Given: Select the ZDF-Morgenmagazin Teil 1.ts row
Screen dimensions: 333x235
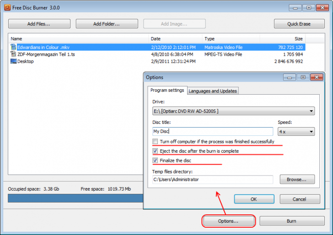Looking at the screenshot, I should (x=157, y=54).
